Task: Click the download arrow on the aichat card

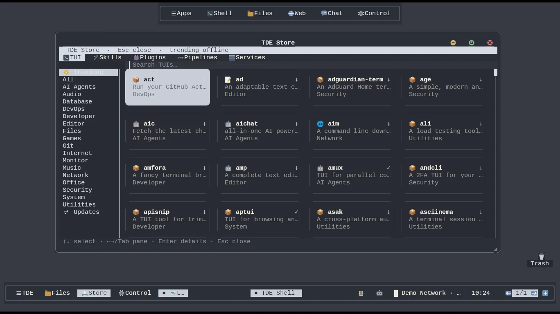Action: [296, 124]
